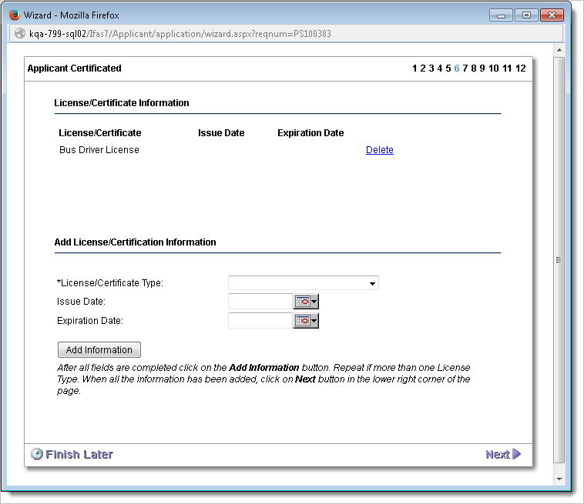Viewport: 584px width, 504px height.
Task: Click the Firefox logo in title bar
Action: 14,15
